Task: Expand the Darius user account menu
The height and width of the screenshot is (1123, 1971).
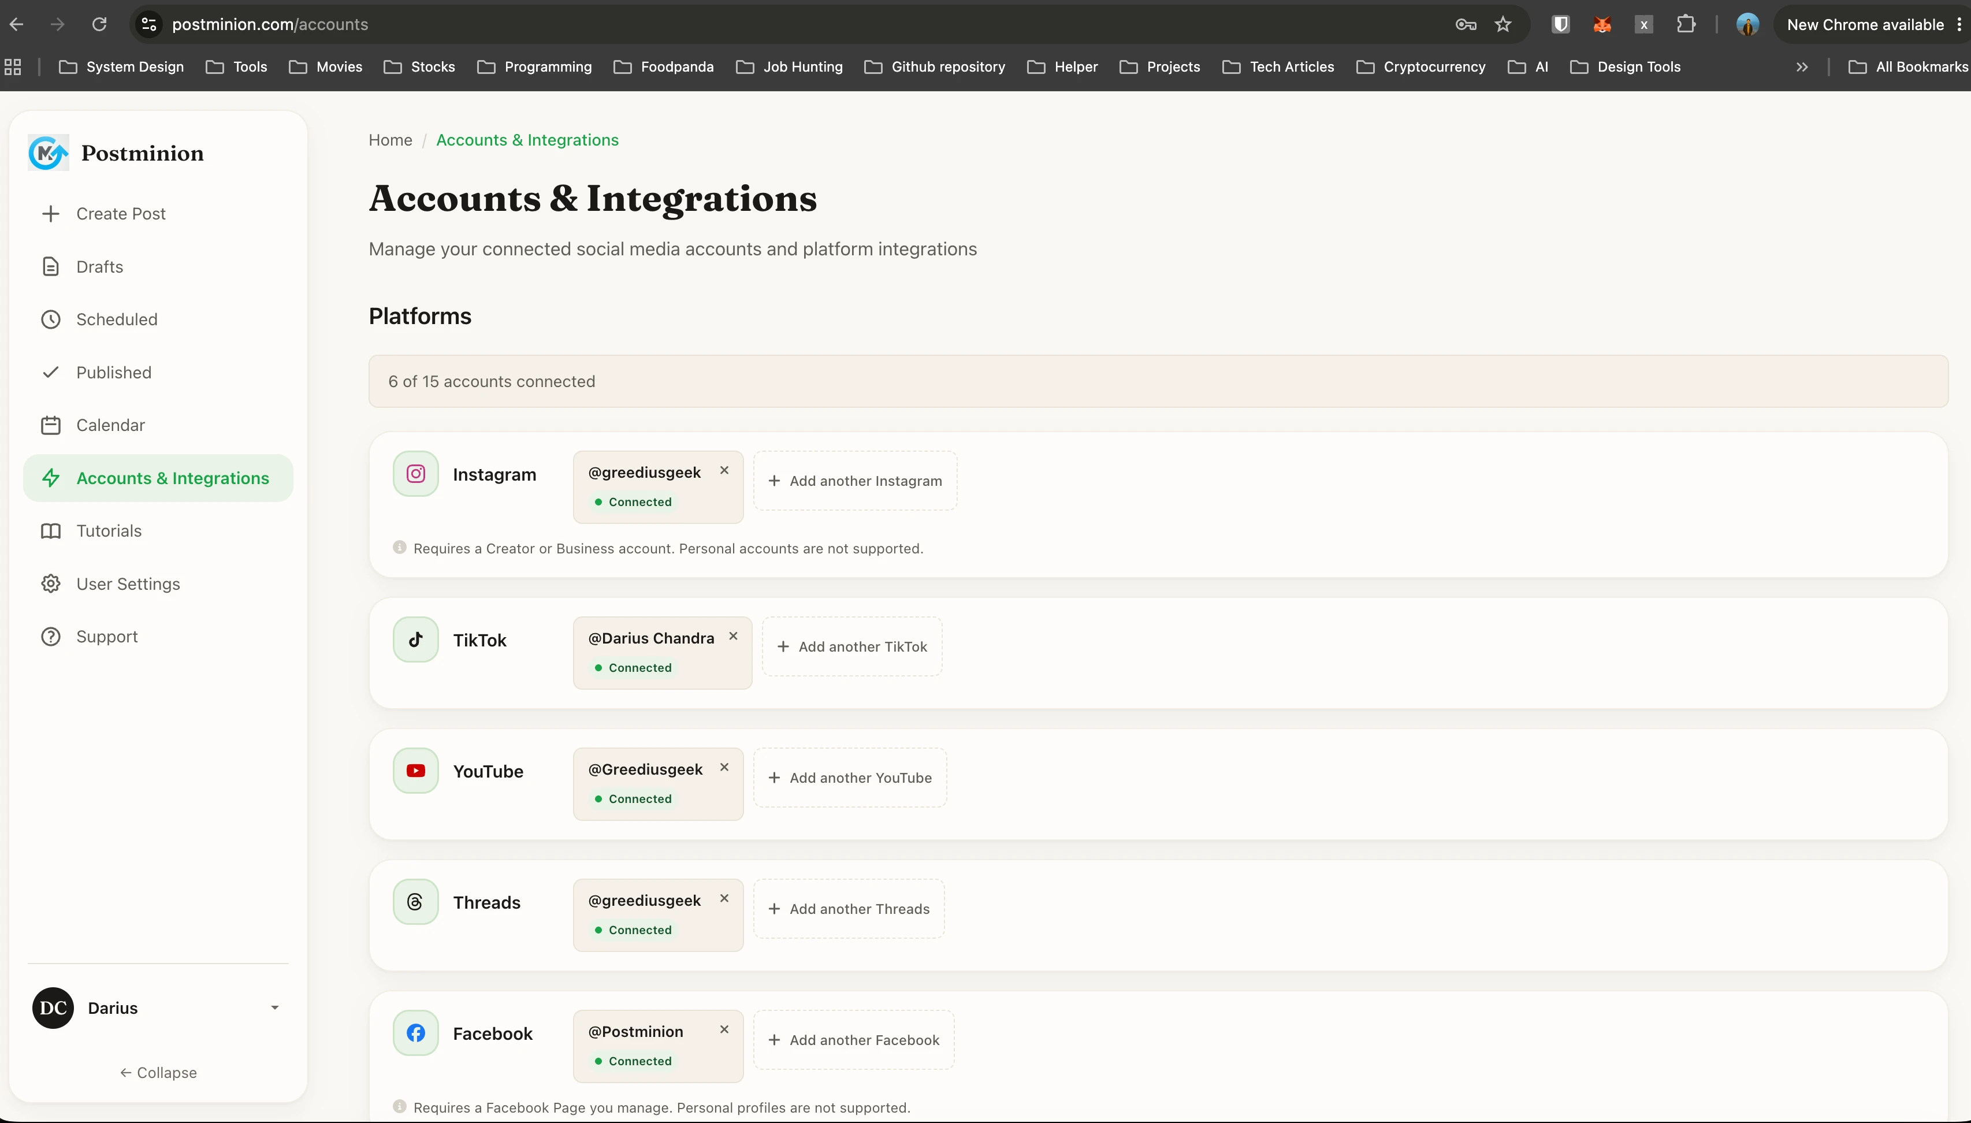Action: pos(274,1008)
